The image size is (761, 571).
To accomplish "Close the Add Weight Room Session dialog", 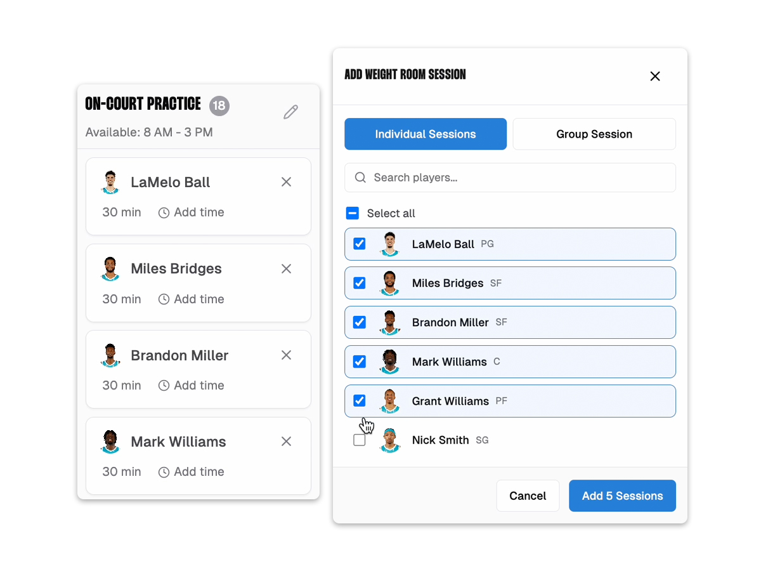I will pyautogui.click(x=655, y=76).
